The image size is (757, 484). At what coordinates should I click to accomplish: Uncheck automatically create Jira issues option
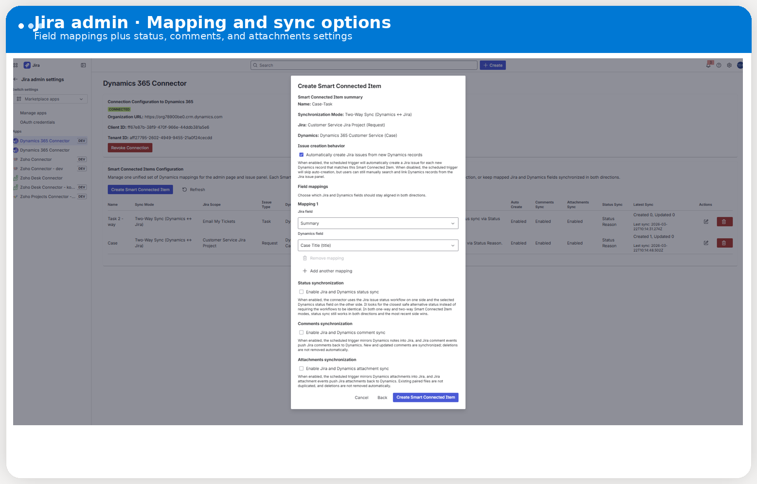(302, 155)
